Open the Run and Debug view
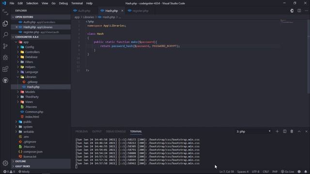Image resolution: width=310 pixels, height=174 pixels. [5, 58]
